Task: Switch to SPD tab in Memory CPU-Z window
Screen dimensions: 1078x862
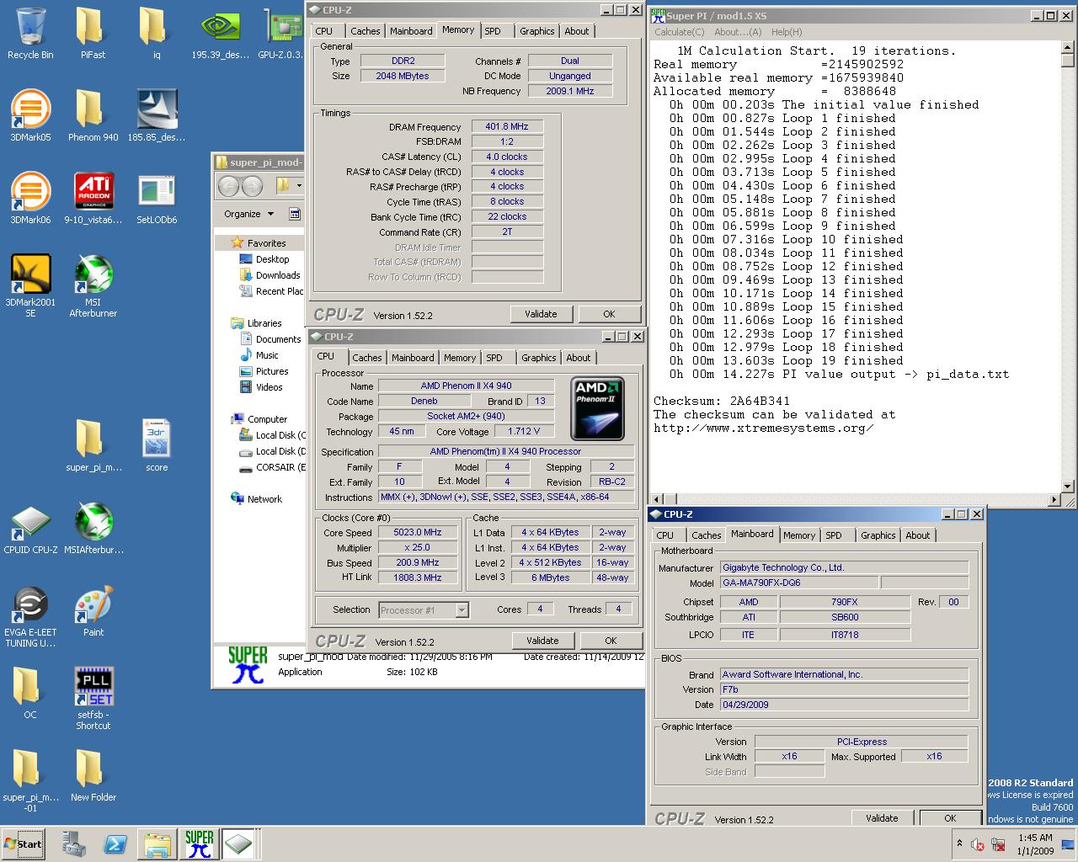Action: point(493,31)
